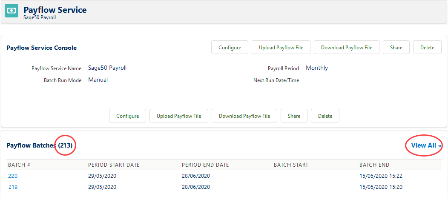Viewport: 448px width, 202px height.
Task: Click the BATCH END column header
Action: [374, 165]
